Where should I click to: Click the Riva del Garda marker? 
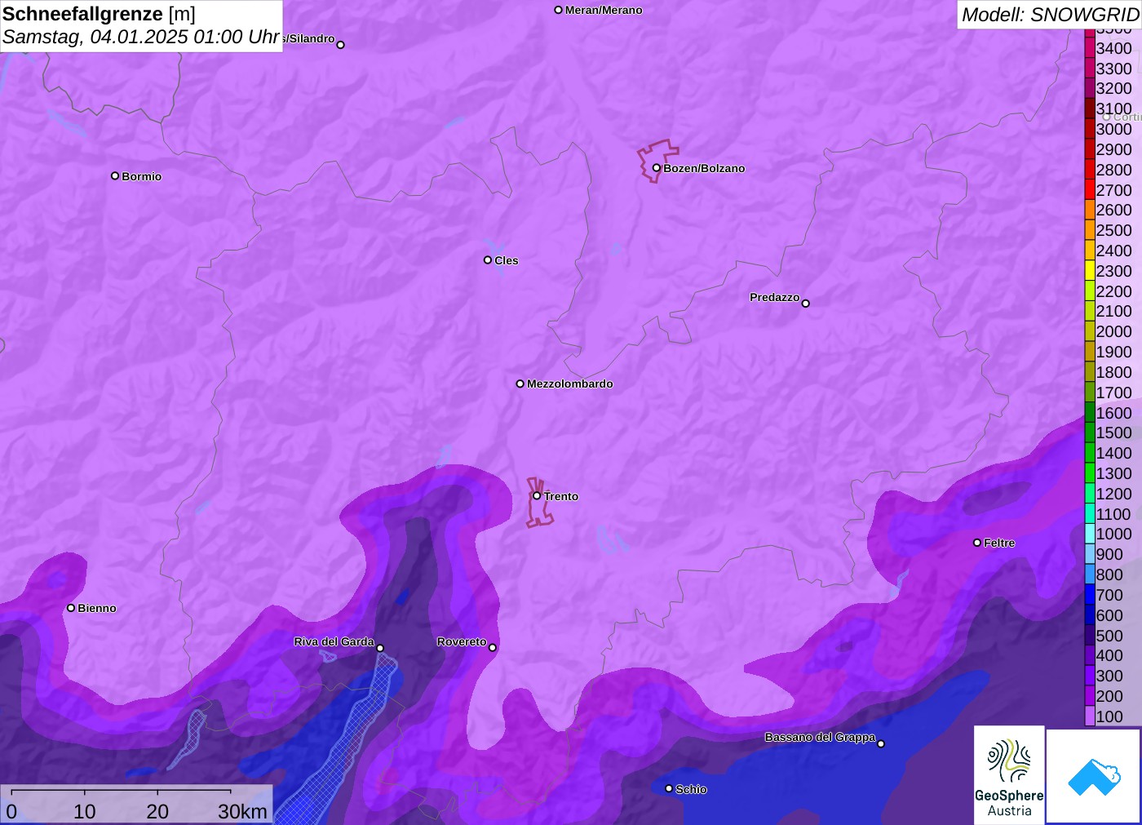click(380, 648)
